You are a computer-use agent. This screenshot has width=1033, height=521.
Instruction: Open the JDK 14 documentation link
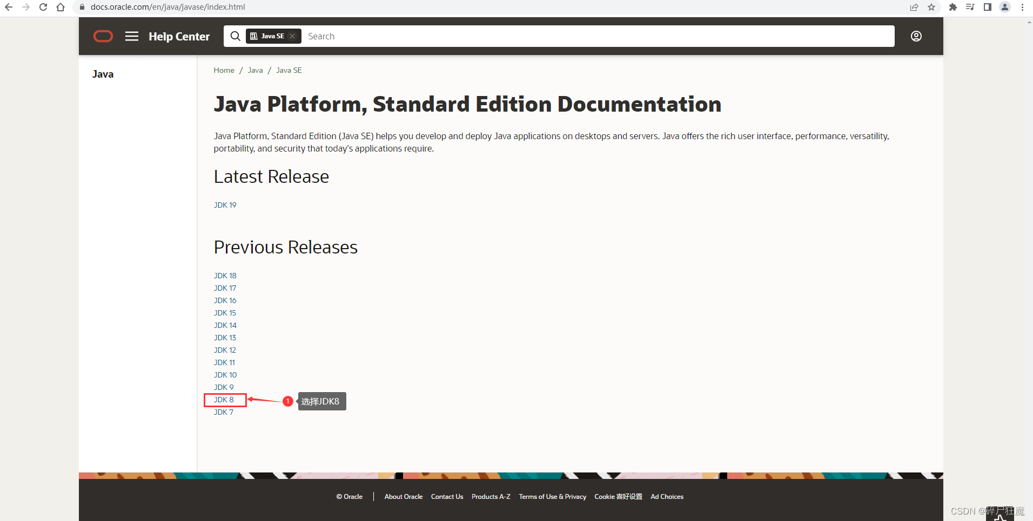pyautogui.click(x=225, y=325)
